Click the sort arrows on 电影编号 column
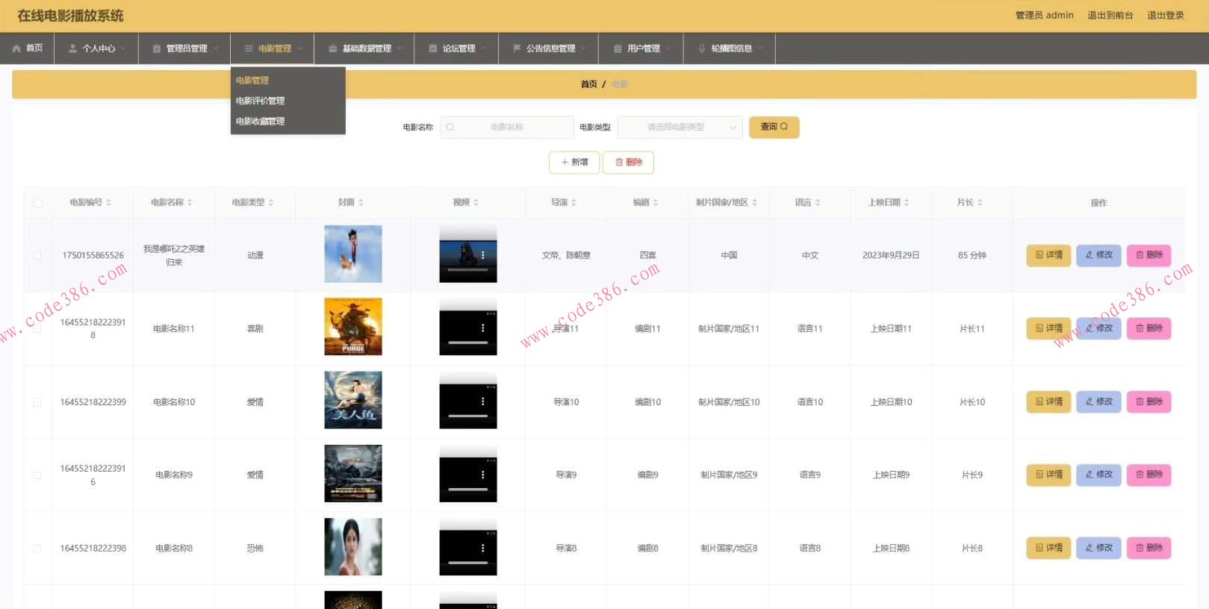1209x609 pixels. 109,203
